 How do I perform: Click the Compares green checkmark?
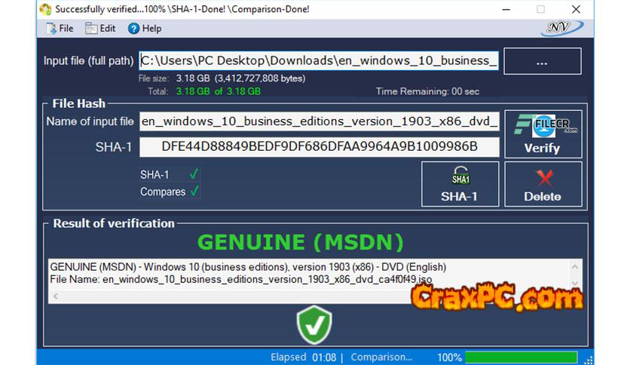195,191
